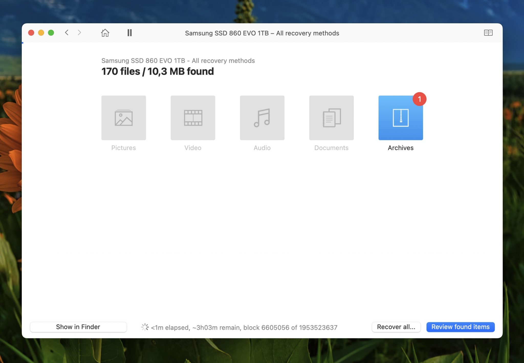Click Show in Finder button

point(78,326)
